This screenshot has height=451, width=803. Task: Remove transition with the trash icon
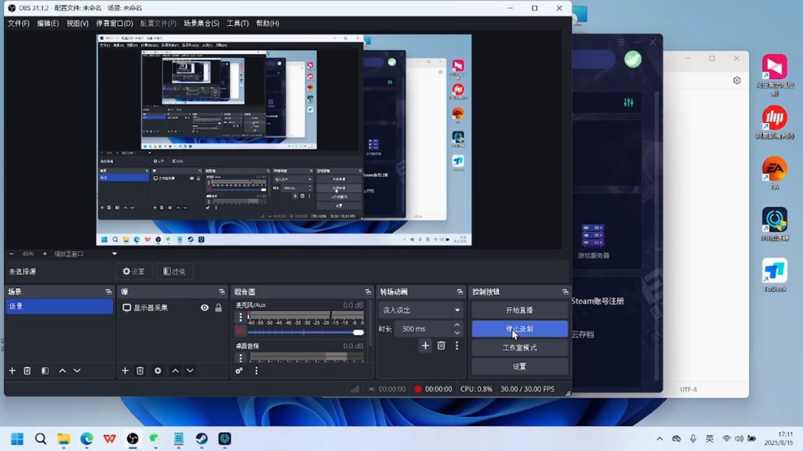click(x=441, y=345)
